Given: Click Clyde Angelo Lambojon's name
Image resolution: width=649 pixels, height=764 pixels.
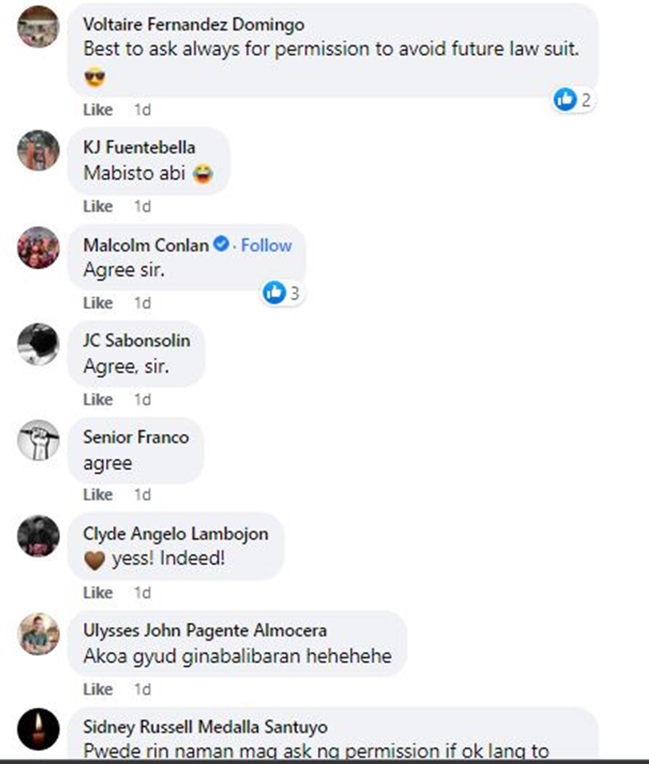Looking at the screenshot, I should point(176,534).
